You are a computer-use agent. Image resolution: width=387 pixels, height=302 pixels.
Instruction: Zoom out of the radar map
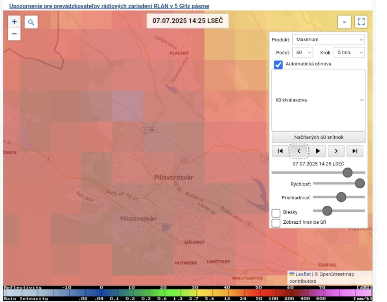click(14, 34)
